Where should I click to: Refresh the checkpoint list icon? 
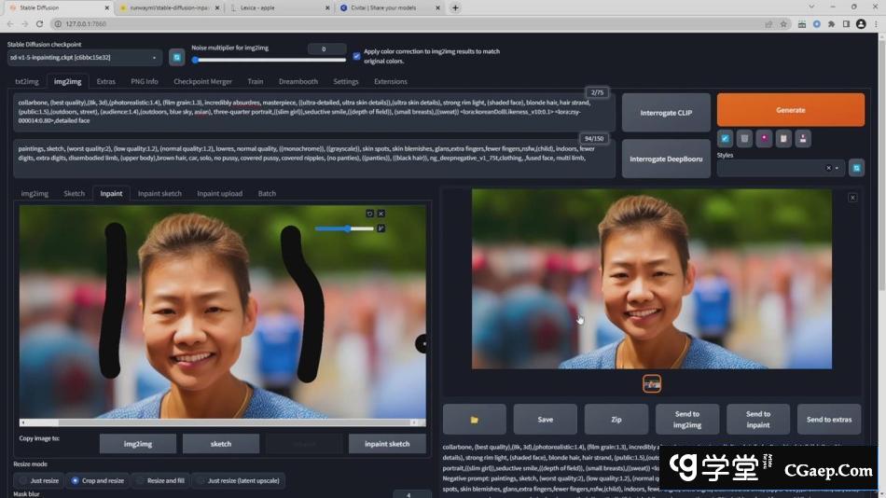click(x=176, y=58)
